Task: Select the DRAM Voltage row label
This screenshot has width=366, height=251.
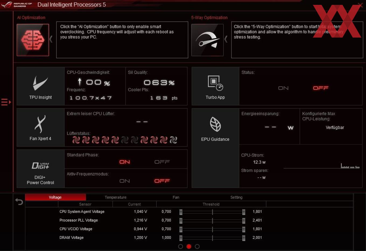Action: pyautogui.click(x=72, y=238)
